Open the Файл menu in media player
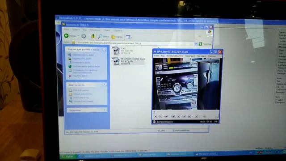This screenshot has width=286, height=161. tap(156, 55)
